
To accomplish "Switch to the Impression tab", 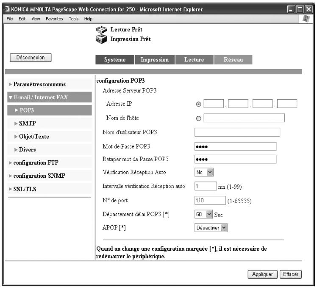I will coord(155,60).
